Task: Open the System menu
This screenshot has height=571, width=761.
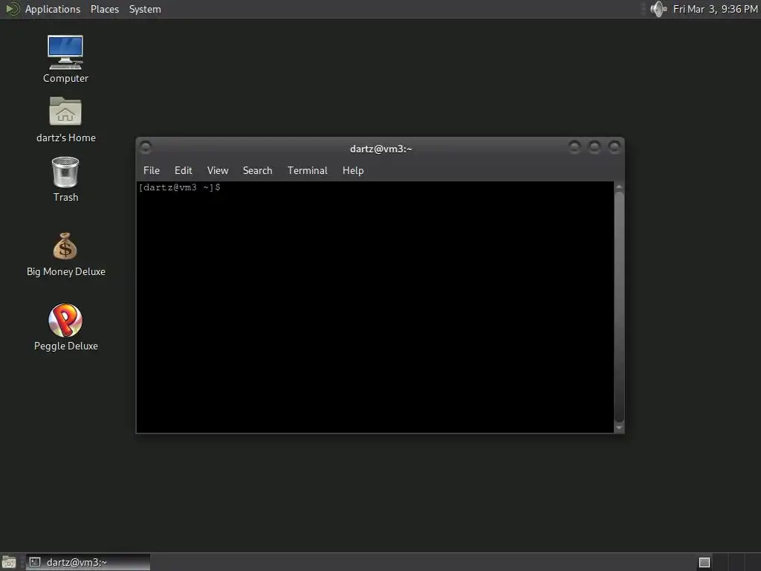Action: click(x=145, y=9)
